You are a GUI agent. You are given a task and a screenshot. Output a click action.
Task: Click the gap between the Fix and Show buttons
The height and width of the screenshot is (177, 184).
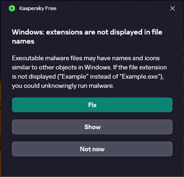(92, 116)
